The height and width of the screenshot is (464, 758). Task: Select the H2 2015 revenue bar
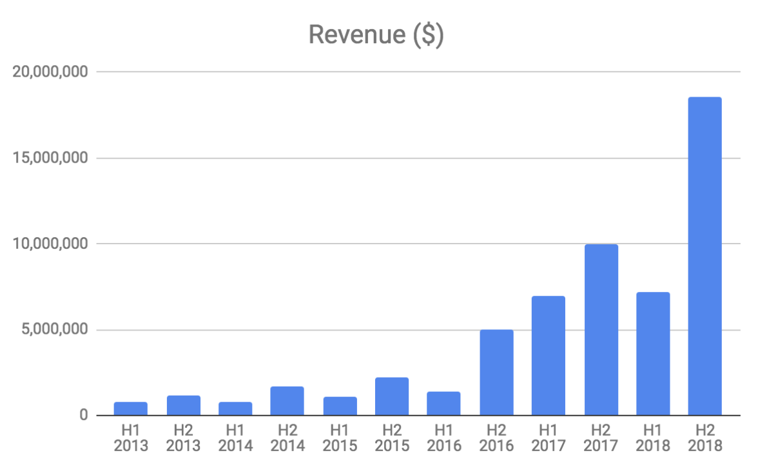(391, 396)
